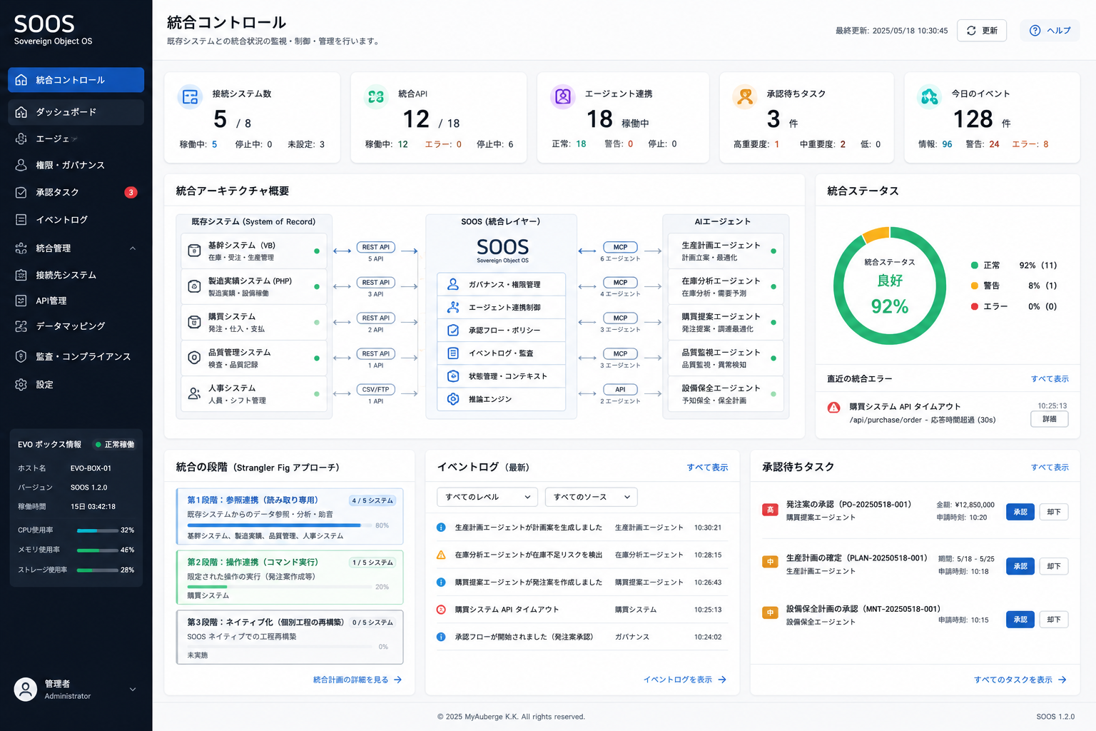Viewport: 1096px width, 731px height.
Task: Click the 承認待ちタスク card icon
Action: 745,96
